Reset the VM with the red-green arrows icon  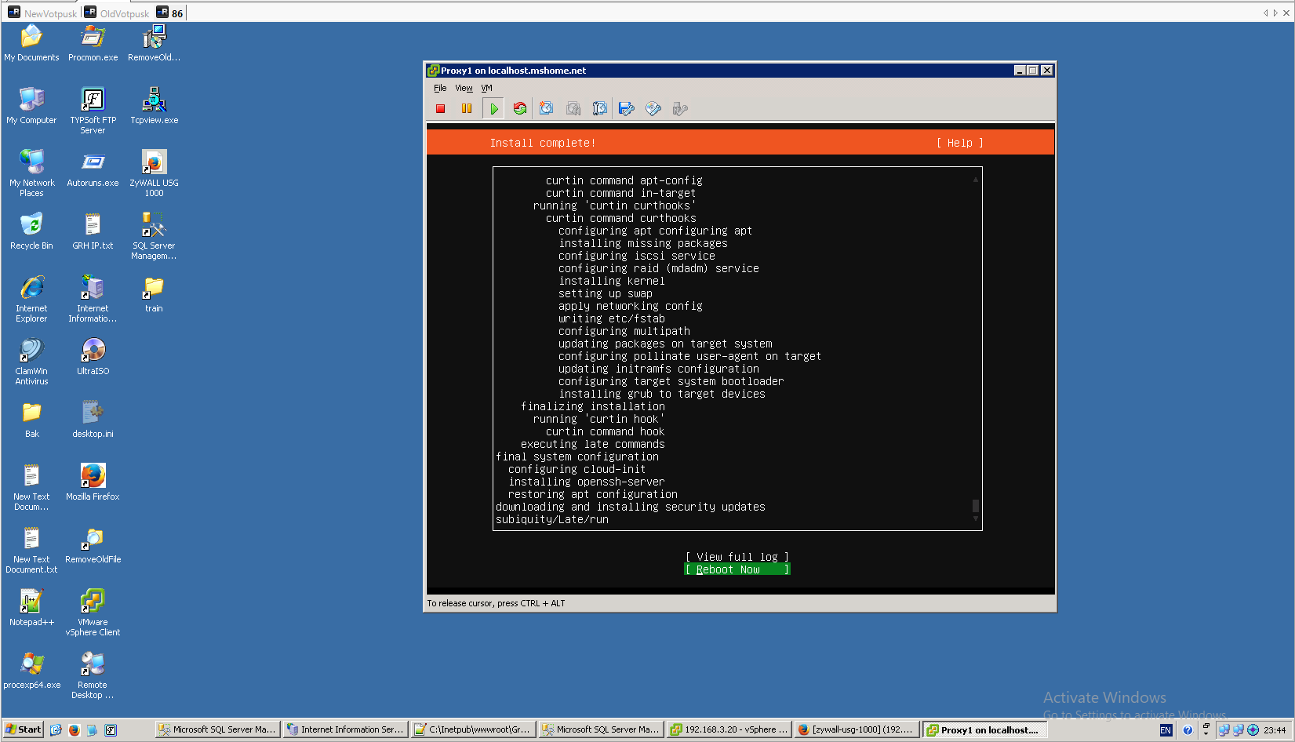(x=520, y=109)
